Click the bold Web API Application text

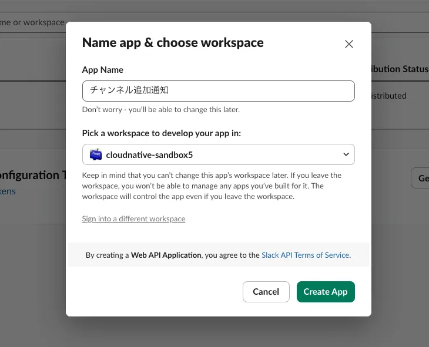tap(166, 255)
